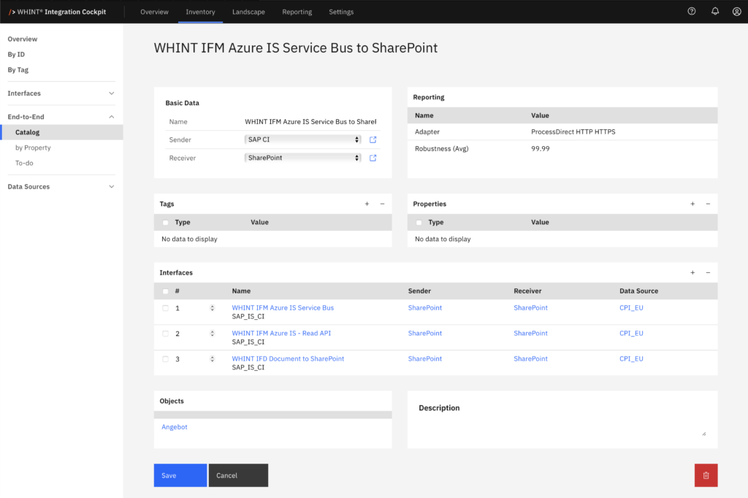The width and height of the screenshot is (748, 498).
Task: Check the box for interface row 1
Action: pos(166,308)
